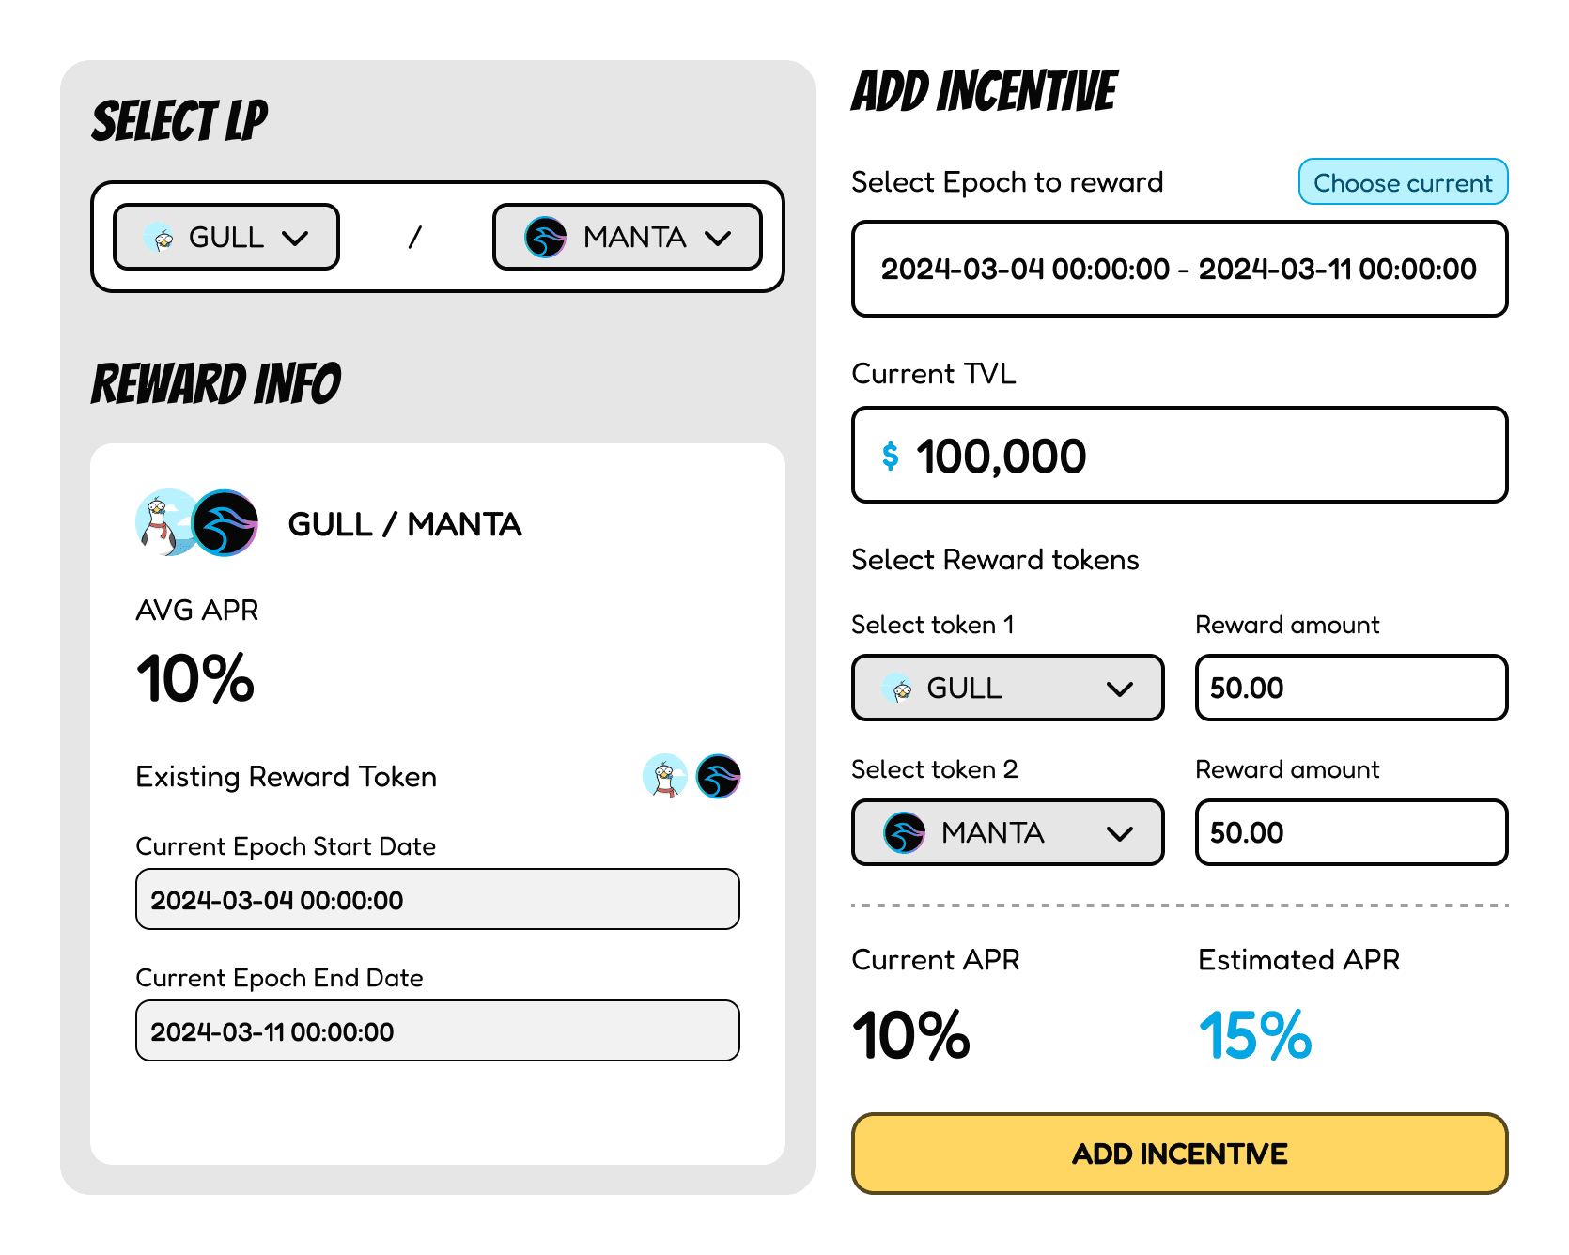Toggle selection of the epoch date range field
The image size is (1569, 1255).
[1179, 270]
